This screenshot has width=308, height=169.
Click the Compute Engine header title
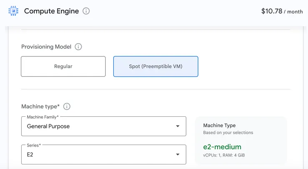pyautogui.click(x=51, y=11)
